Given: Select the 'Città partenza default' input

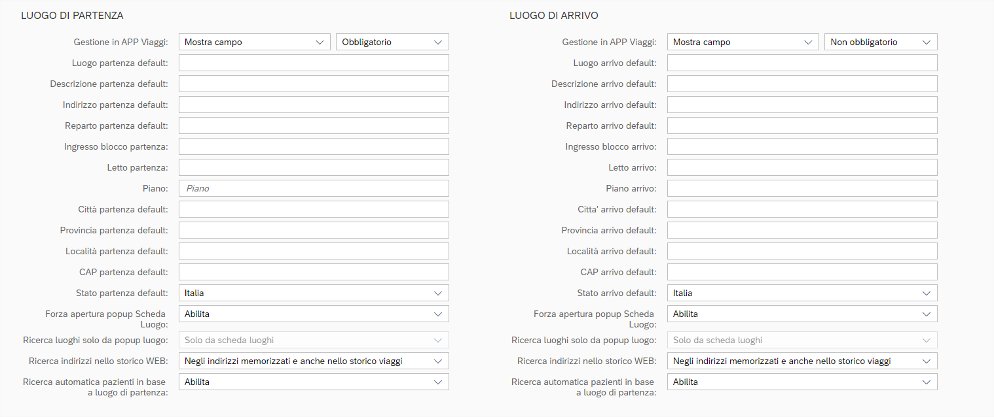Looking at the screenshot, I should click(x=314, y=210).
